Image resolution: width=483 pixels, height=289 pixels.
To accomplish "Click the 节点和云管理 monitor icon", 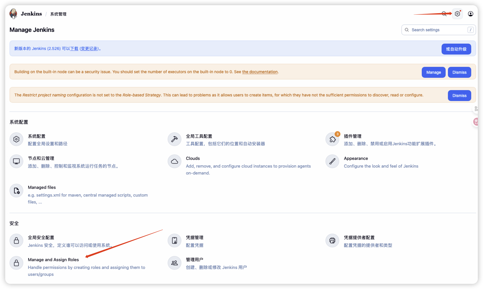I will (16, 161).
